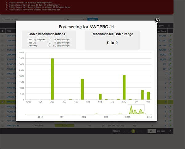Click the "Recommended Order Range" heading
This screenshot has width=185, height=149.
[112, 34]
